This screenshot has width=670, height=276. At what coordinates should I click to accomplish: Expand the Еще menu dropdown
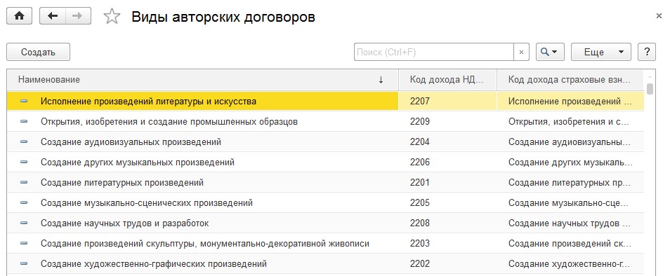pos(600,52)
